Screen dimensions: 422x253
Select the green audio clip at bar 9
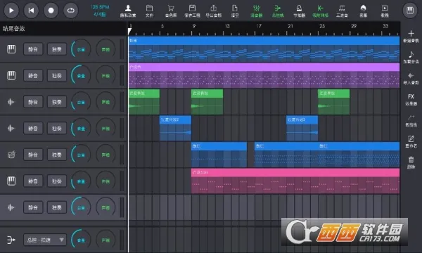tap(207, 102)
